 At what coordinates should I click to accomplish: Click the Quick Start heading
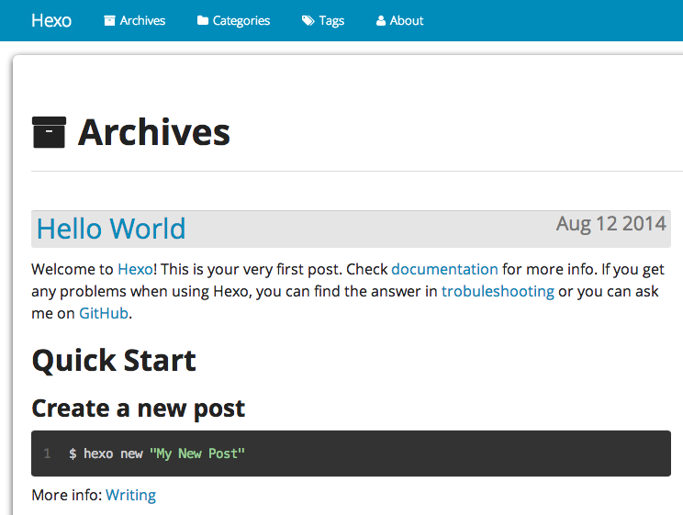(114, 361)
